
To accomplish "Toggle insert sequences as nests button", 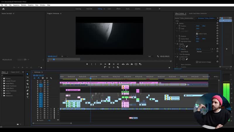I will [34, 78].
